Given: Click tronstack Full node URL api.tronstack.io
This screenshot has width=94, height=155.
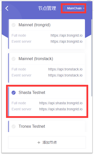Looking at the screenshot, I should click(x=65, y=69).
